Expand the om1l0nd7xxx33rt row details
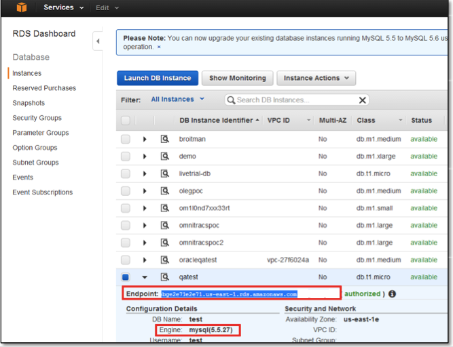453x347 pixels. click(x=145, y=208)
